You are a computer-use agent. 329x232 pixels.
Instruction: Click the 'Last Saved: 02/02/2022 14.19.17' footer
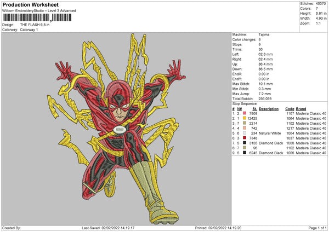tap(108, 228)
